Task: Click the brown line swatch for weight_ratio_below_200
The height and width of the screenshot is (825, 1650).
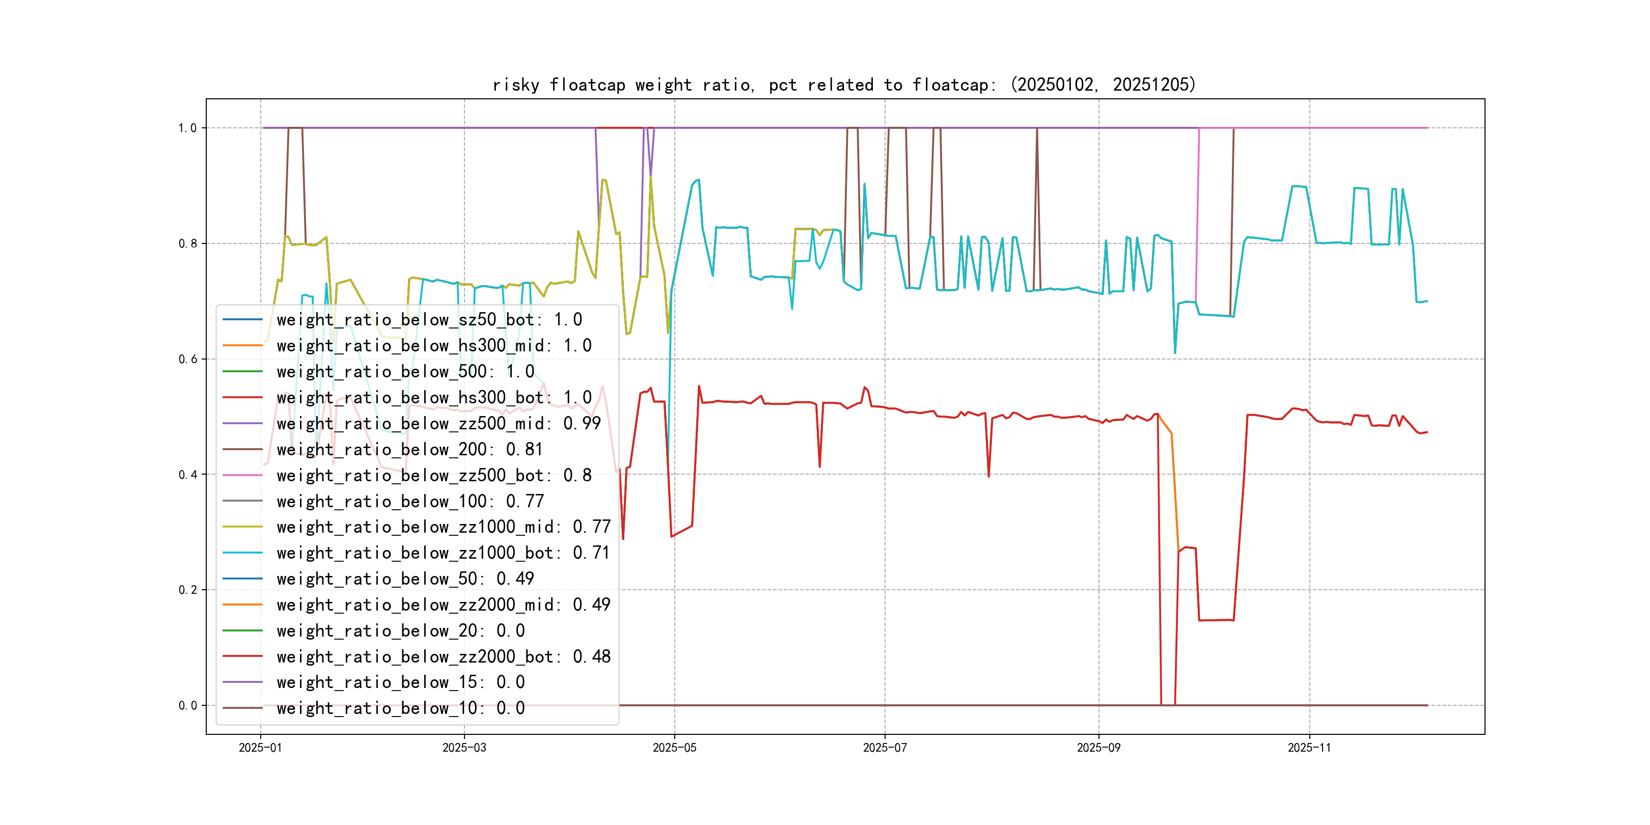Action: coord(242,450)
